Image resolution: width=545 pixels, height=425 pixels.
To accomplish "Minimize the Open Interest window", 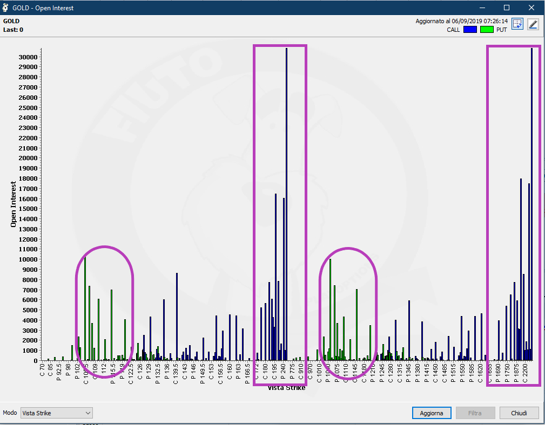I will click(482, 8).
